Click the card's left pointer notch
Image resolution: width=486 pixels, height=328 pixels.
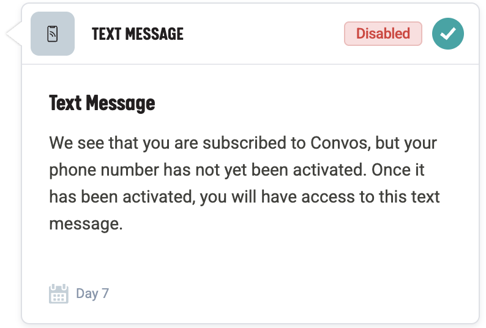13,35
